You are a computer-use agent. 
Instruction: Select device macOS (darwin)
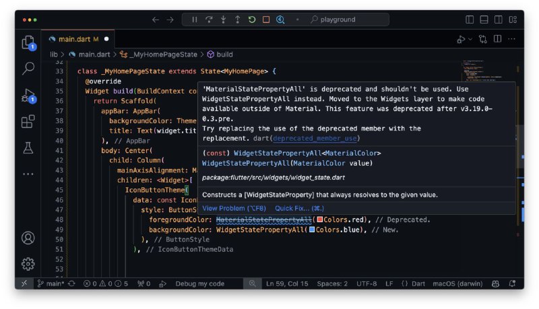point(457,284)
